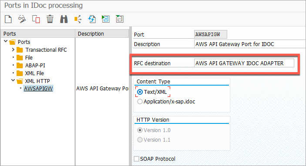
Task: Expand the Transactional RFC folder arrow
Action: [13, 50]
